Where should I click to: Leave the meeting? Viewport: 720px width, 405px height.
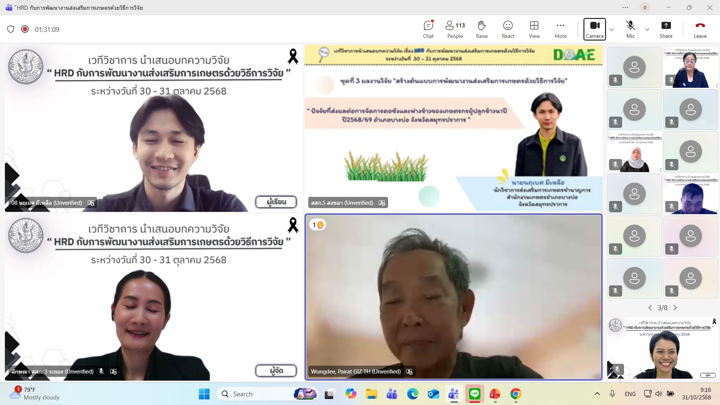(700, 29)
